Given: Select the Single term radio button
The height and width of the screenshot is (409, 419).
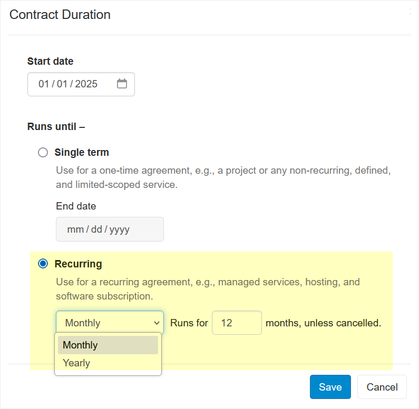Looking at the screenshot, I should click(43, 153).
